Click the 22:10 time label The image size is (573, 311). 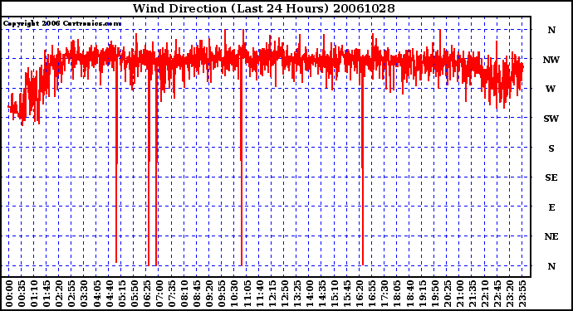[x=485, y=294]
